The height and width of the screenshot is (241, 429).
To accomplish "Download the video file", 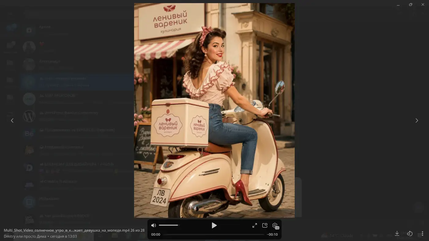I will pyautogui.click(x=397, y=233).
